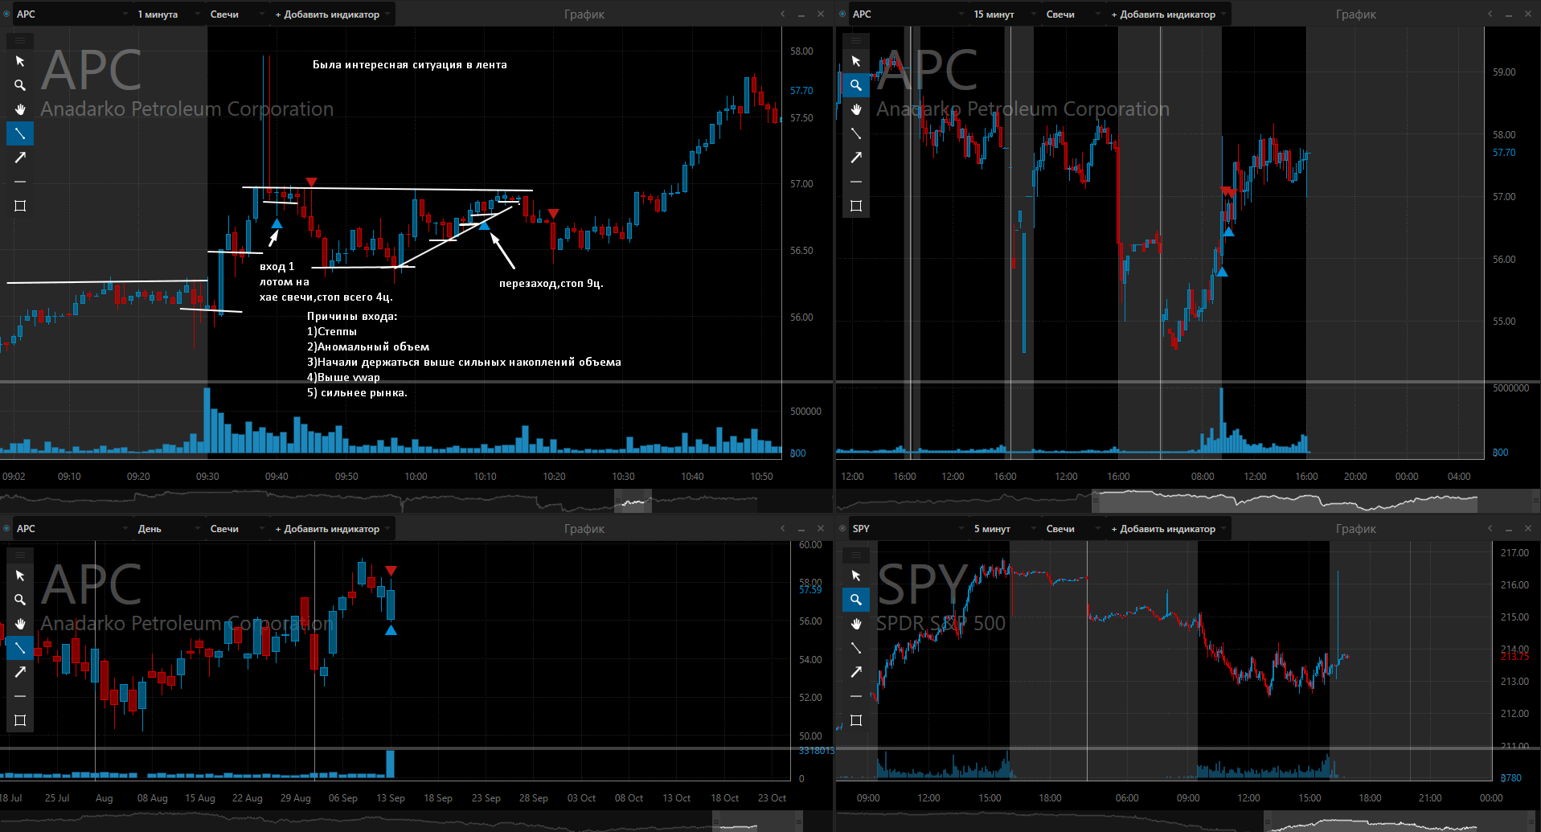The image size is (1541, 832).
Task: Select zoom tool in APC 15-minute chart
Action: coord(856,85)
